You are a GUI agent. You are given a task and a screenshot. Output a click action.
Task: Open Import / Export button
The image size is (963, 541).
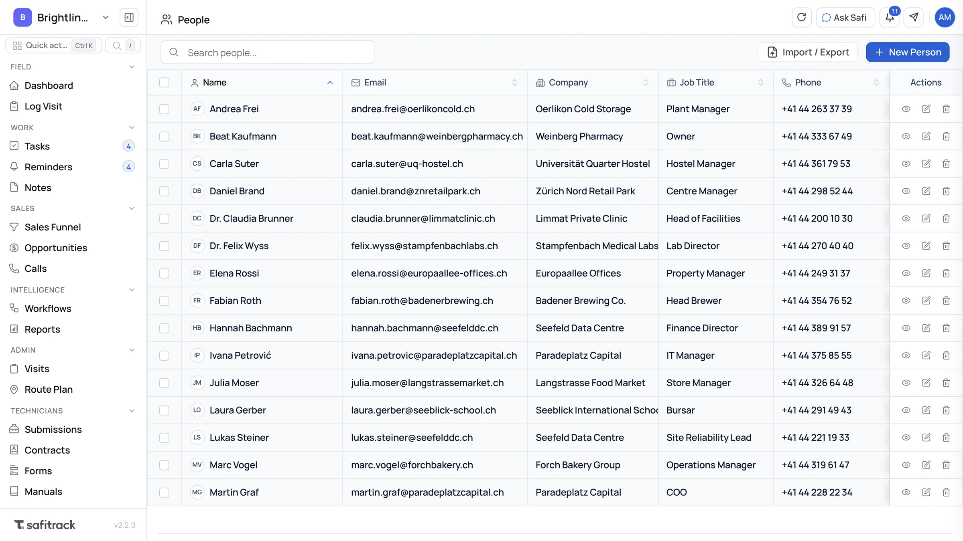[808, 52]
